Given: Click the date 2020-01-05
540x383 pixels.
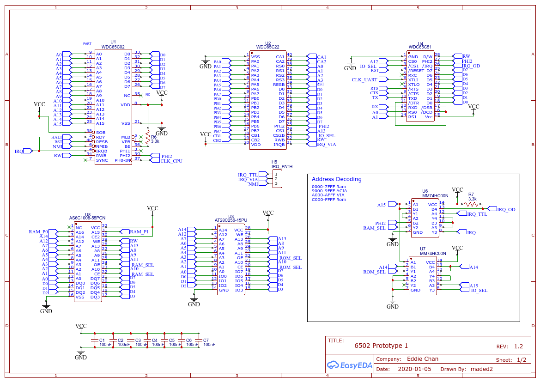Looking at the screenshot, I should point(414,369).
